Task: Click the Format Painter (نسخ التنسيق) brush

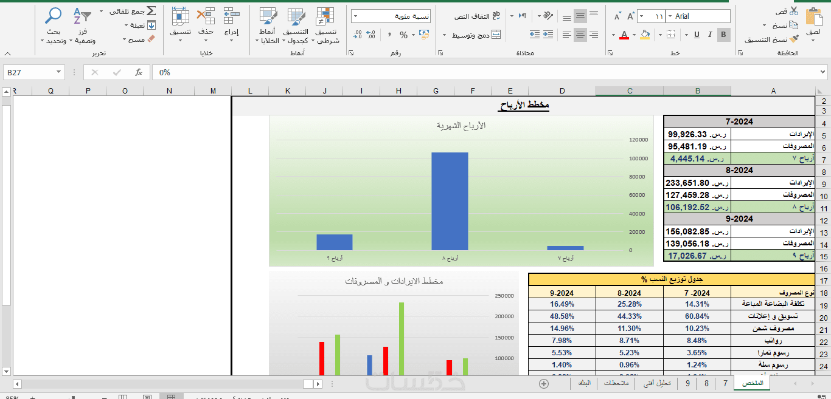Action: pyautogui.click(x=794, y=39)
